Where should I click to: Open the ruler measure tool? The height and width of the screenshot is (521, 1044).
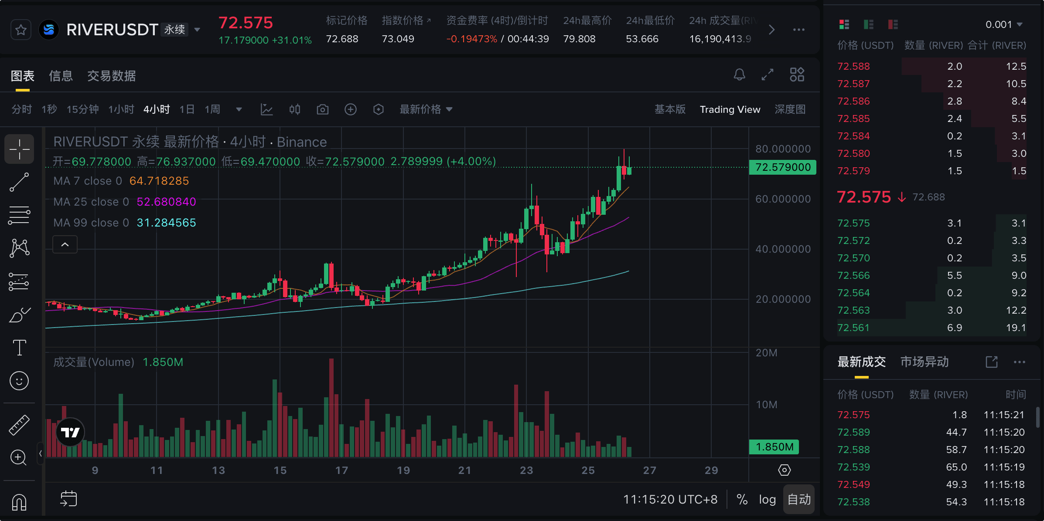pyautogui.click(x=19, y=425)
